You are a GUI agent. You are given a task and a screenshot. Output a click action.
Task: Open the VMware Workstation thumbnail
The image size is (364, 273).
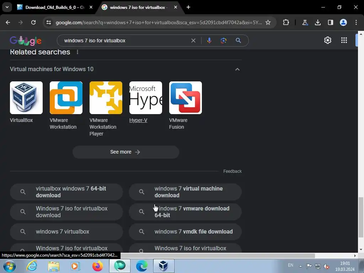tap(66, 98)
